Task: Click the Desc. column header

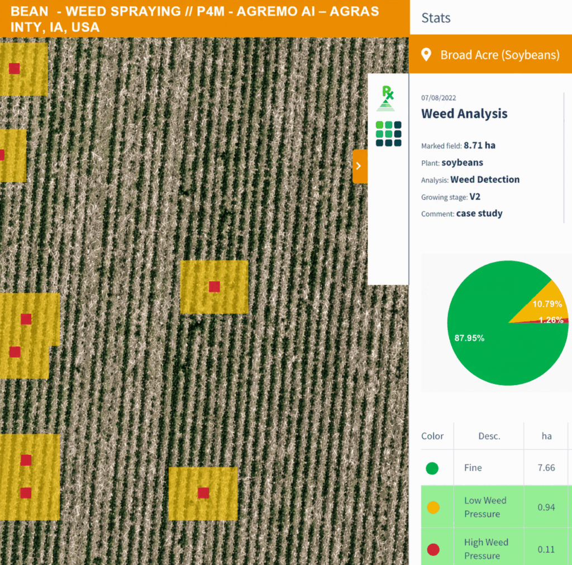Action: click(x=489, y=436)
